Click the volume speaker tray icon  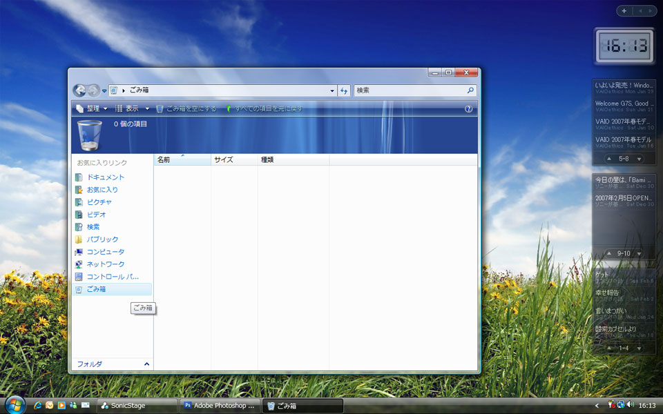click(x=629, y=405)
